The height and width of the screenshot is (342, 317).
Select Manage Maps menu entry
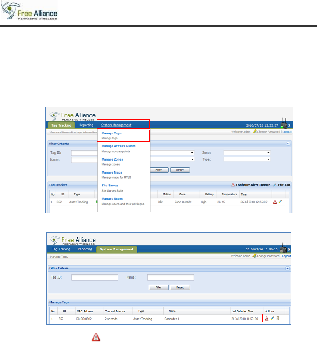point(112,172)
